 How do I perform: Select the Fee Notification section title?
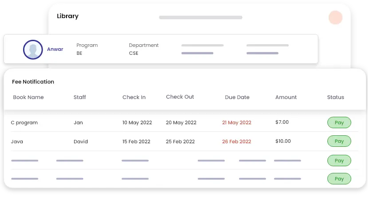click(x=33, y=82)
